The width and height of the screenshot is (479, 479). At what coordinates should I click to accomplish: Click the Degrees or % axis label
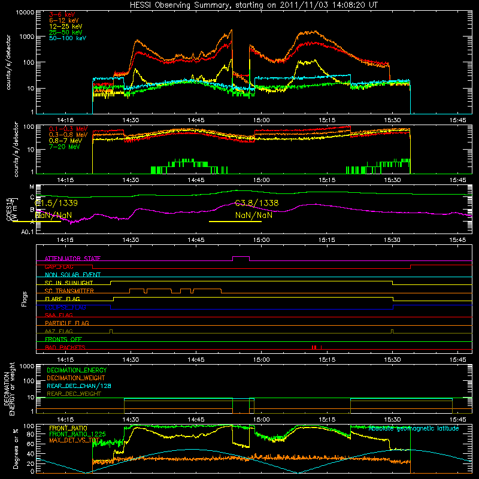[x=16, y=448]
